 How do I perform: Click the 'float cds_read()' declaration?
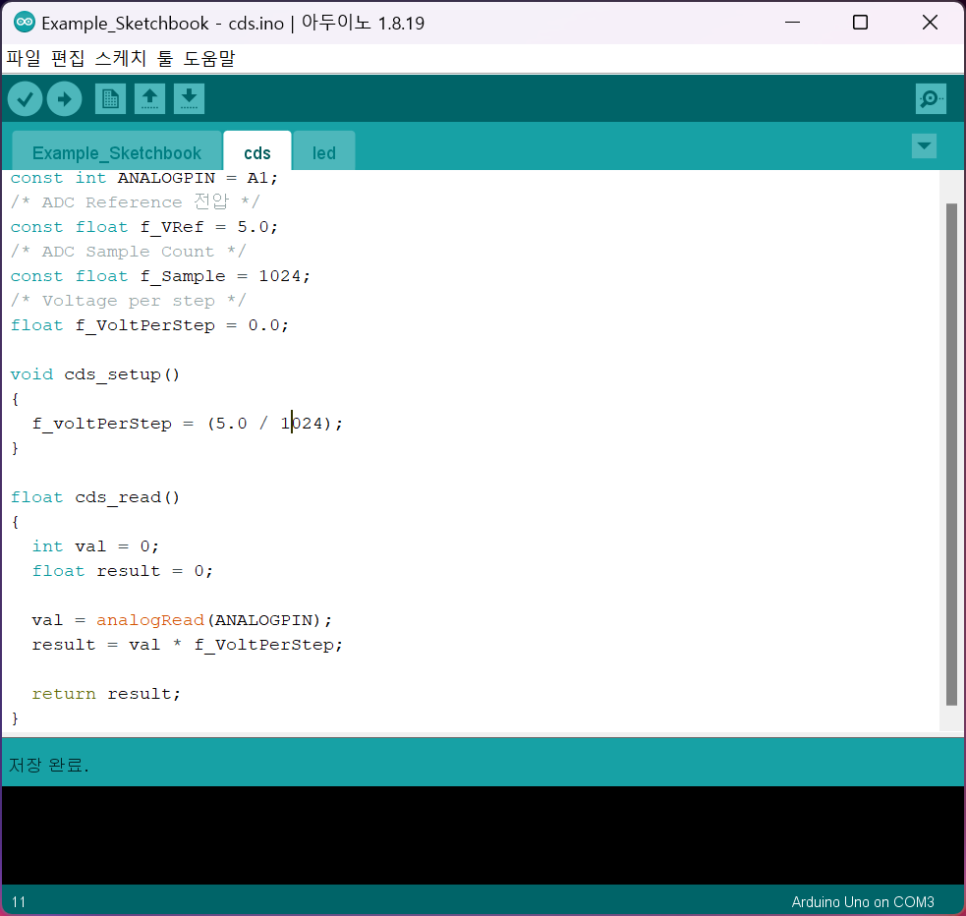coord(95,497)
